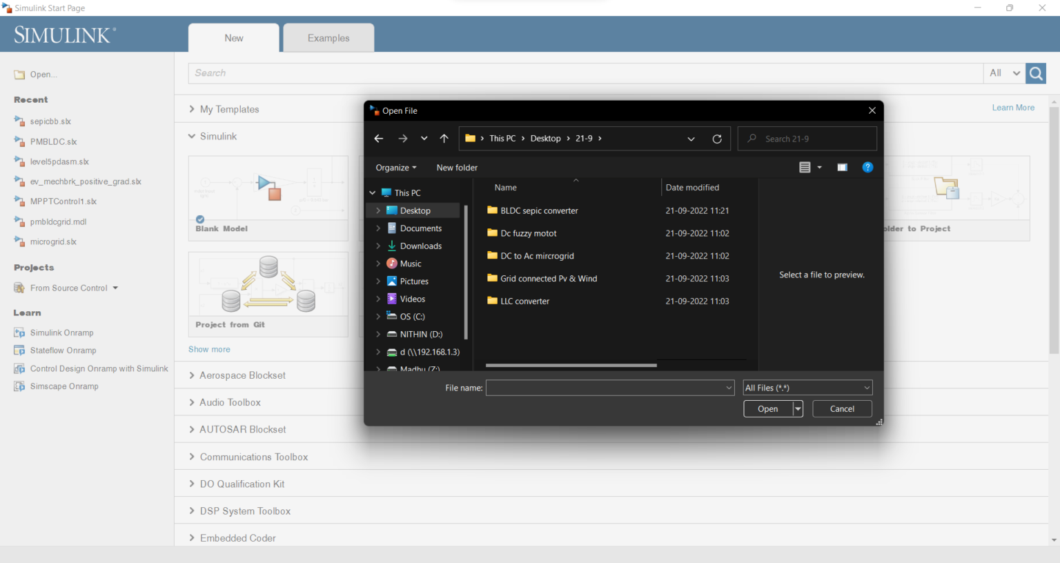Switch to the Examples tab in Simulink

click(328, 38)
